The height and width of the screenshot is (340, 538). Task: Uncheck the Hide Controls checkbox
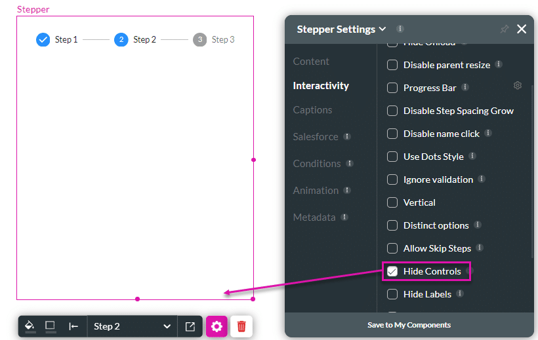[392, 271]
